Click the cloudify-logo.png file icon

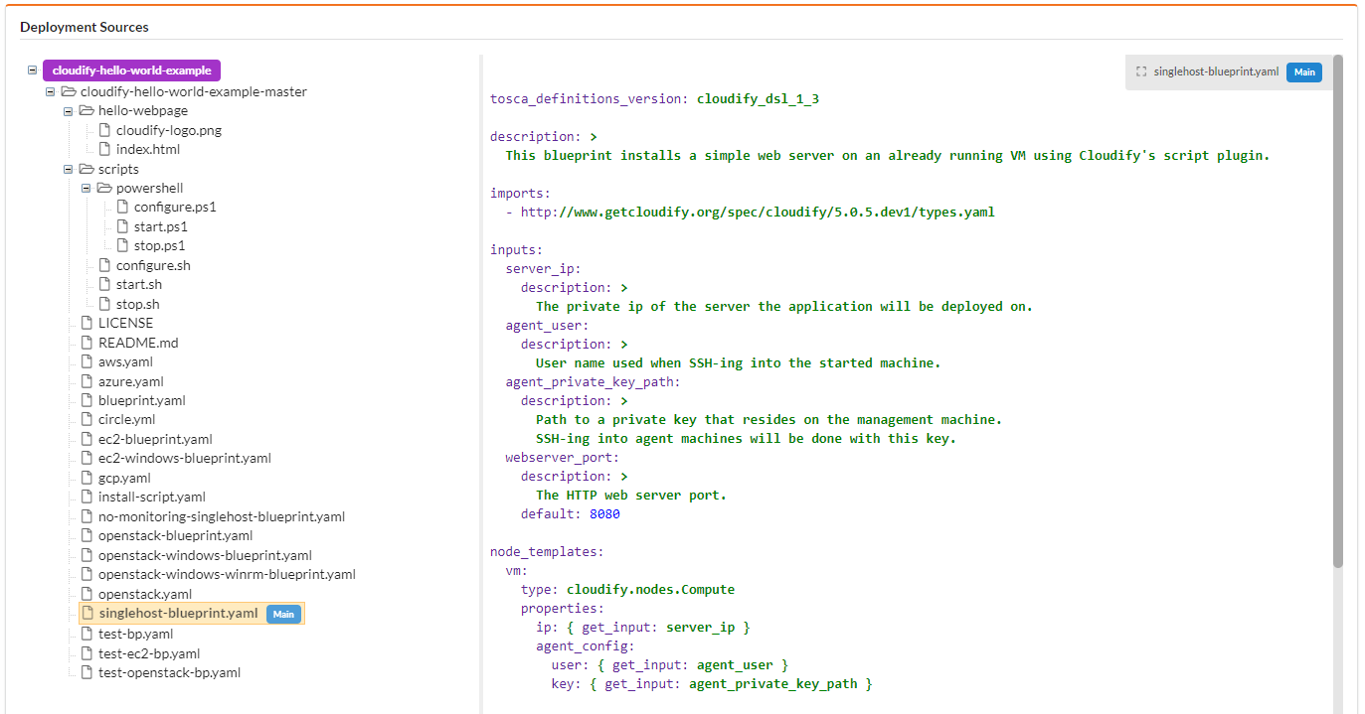(104, 130)
